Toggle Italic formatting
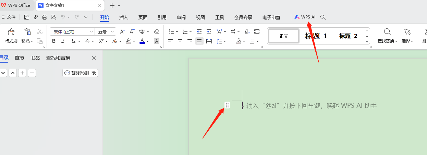Screen dimensions: 427x155 point(63,41)
